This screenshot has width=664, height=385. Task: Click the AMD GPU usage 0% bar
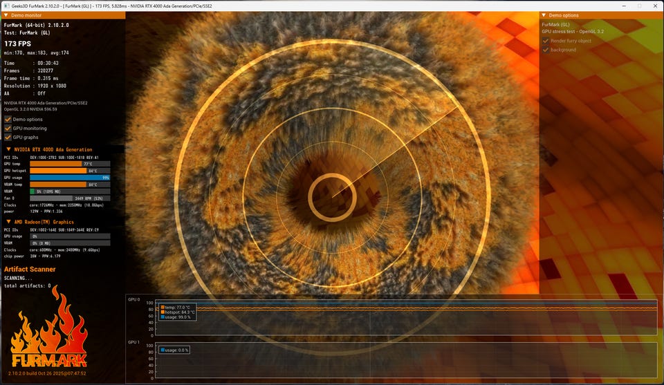coord(70,236)
